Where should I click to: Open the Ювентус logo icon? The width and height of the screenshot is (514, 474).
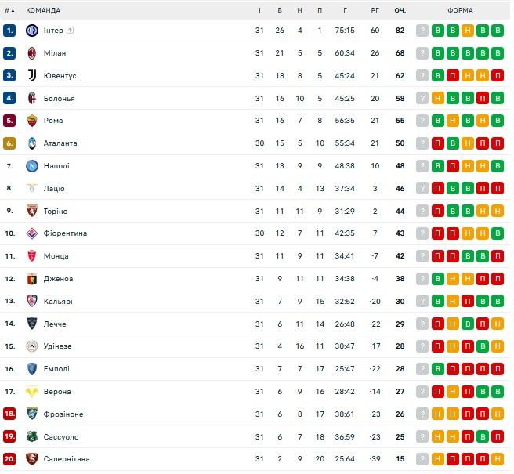[x=32, y=76]
